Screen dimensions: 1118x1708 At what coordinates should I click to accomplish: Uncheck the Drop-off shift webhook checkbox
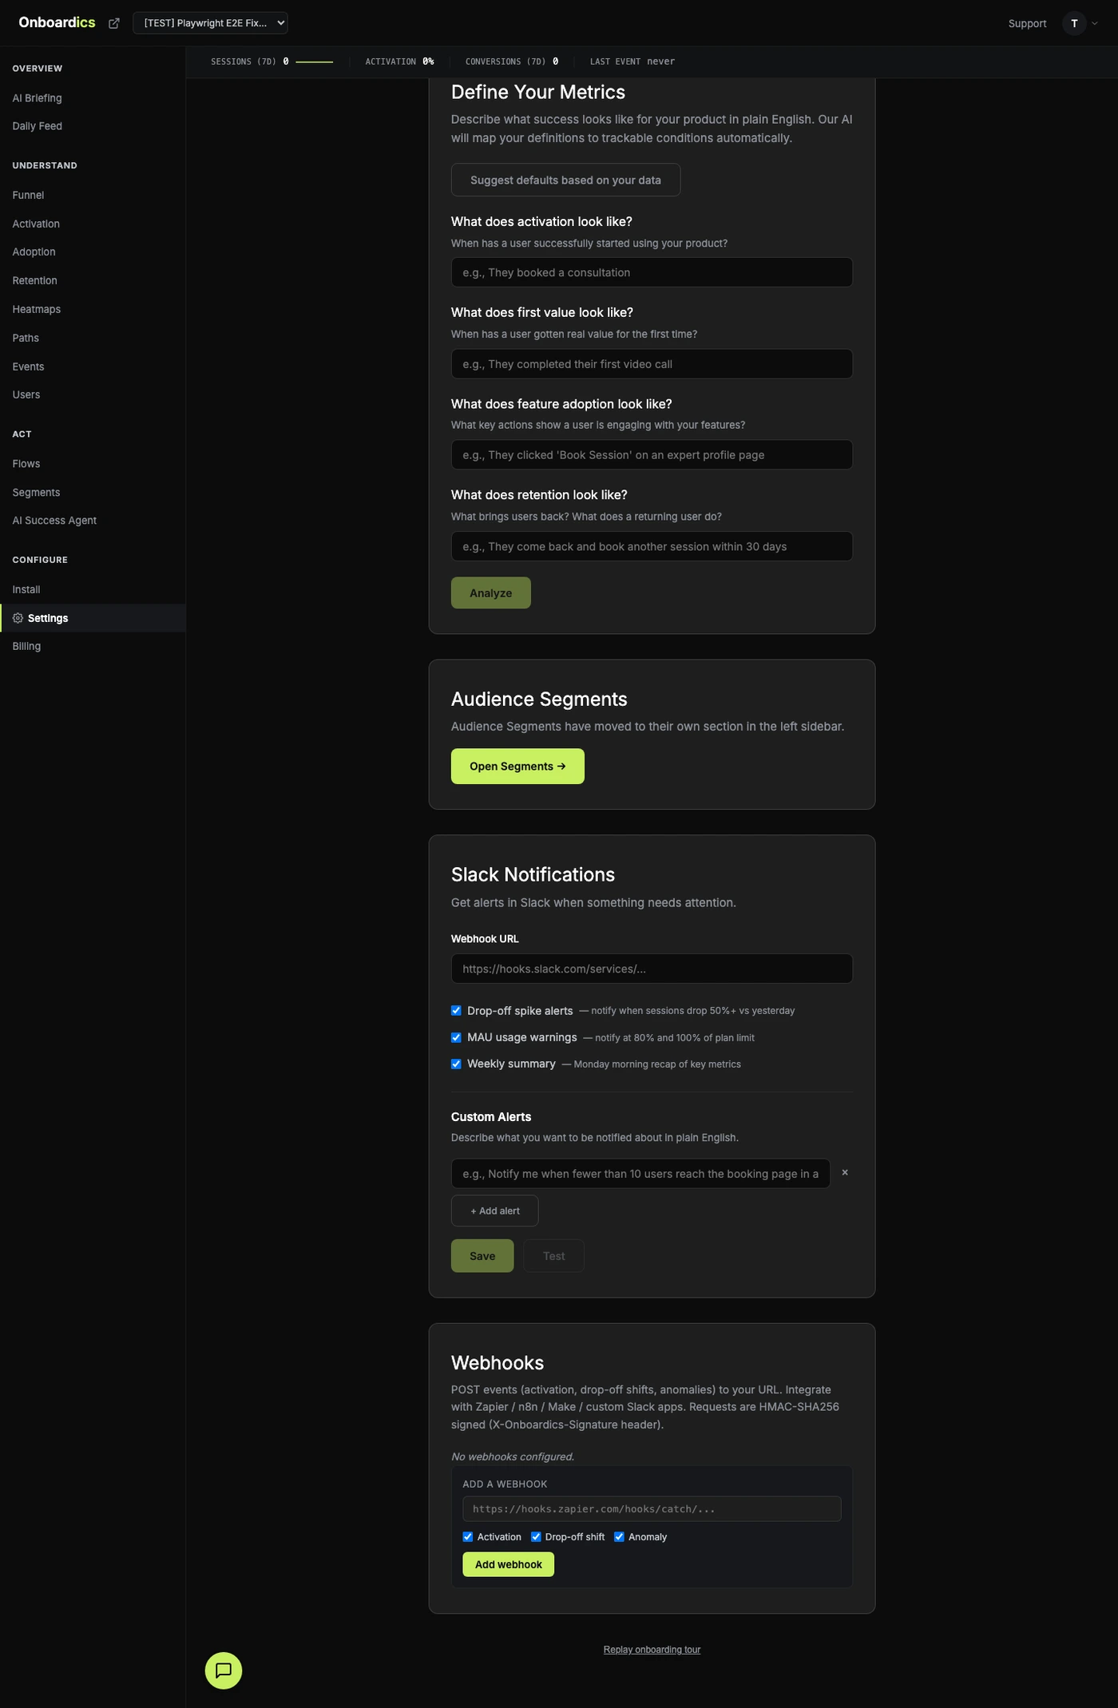pos(536,1536)
